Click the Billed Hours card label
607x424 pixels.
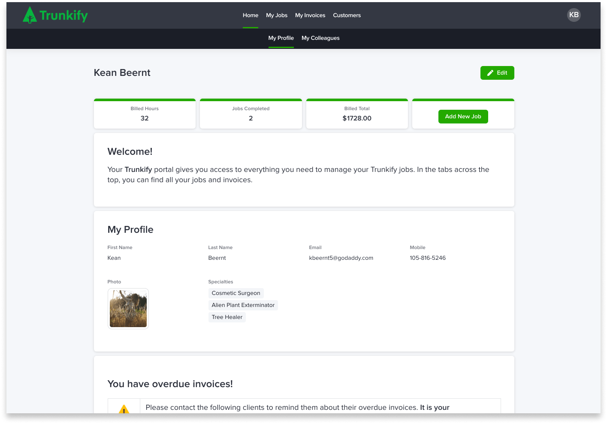pos(145,109)
